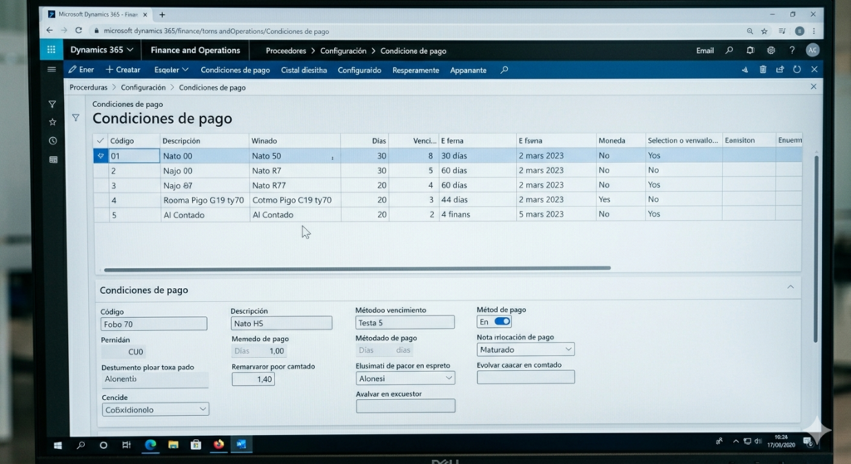851x464 pixels.
Task: Open Firefox from taskbar
Action: 219,444
